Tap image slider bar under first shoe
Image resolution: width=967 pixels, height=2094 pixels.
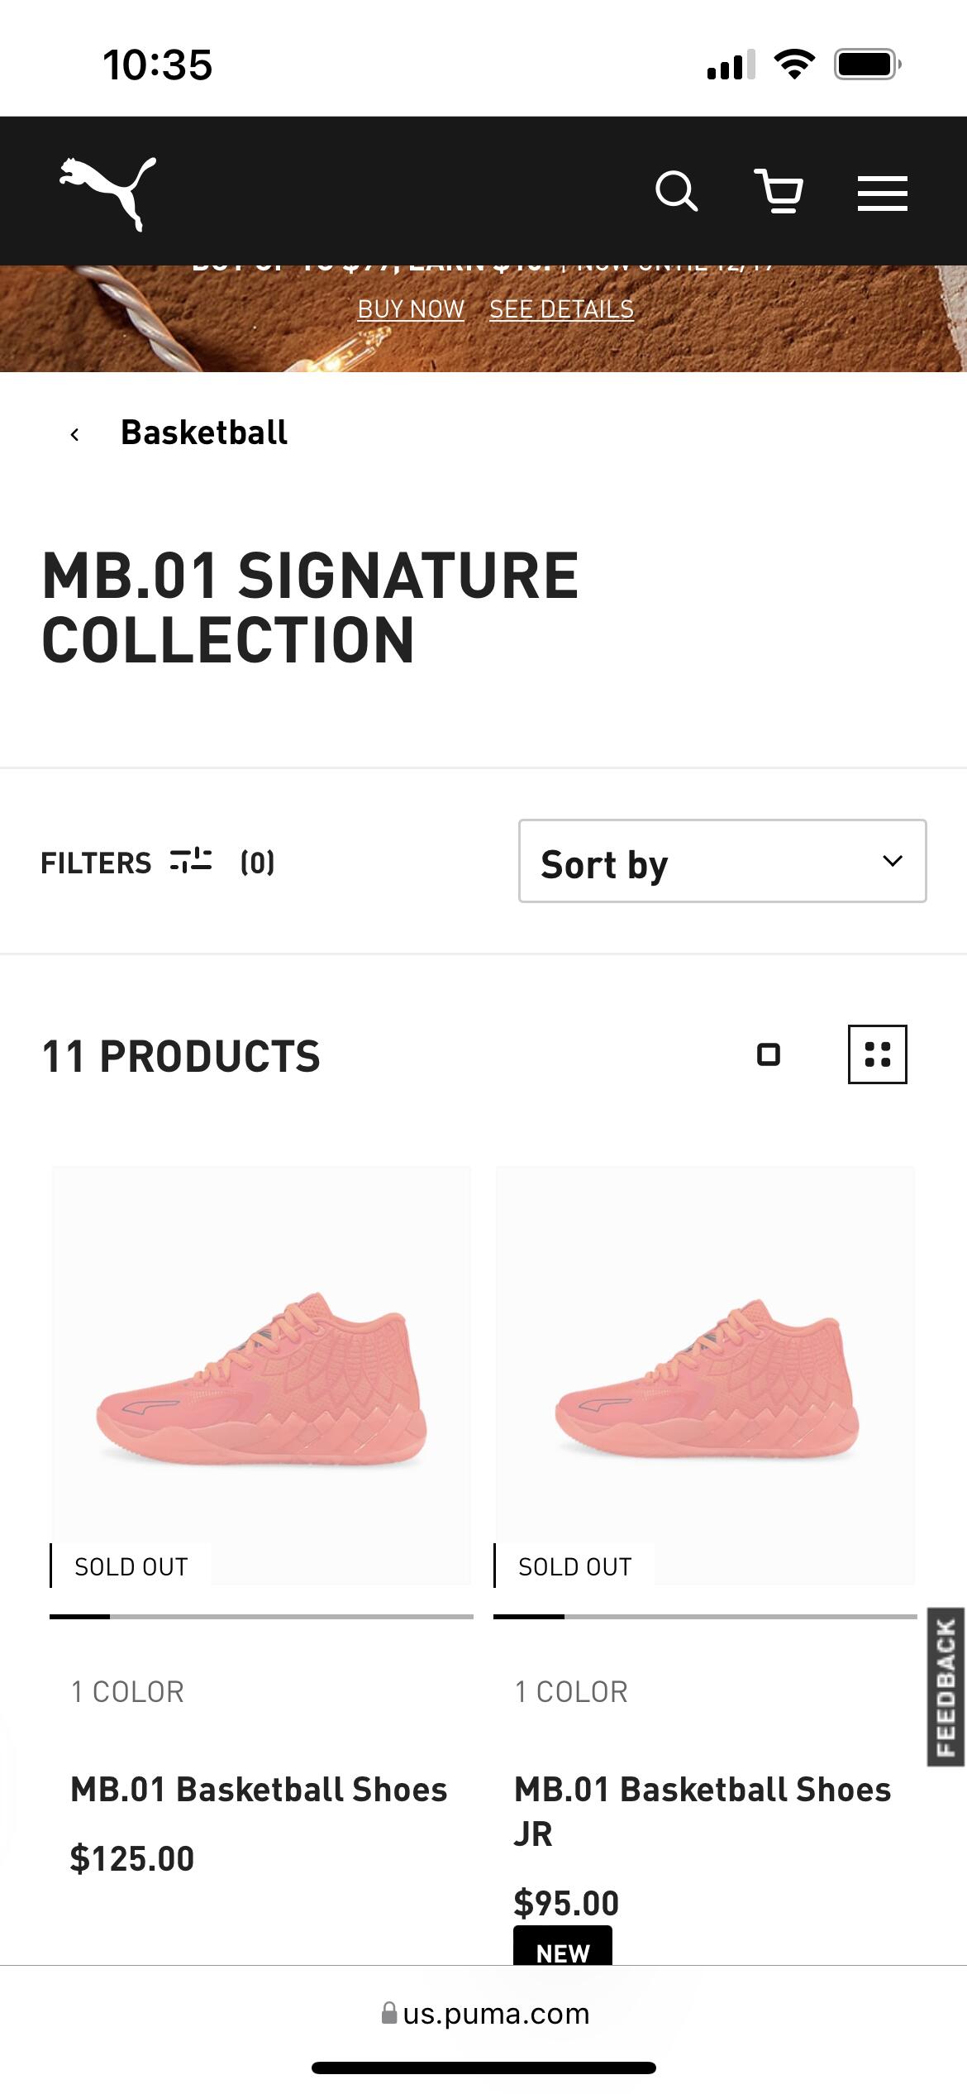pos(261,1616)
